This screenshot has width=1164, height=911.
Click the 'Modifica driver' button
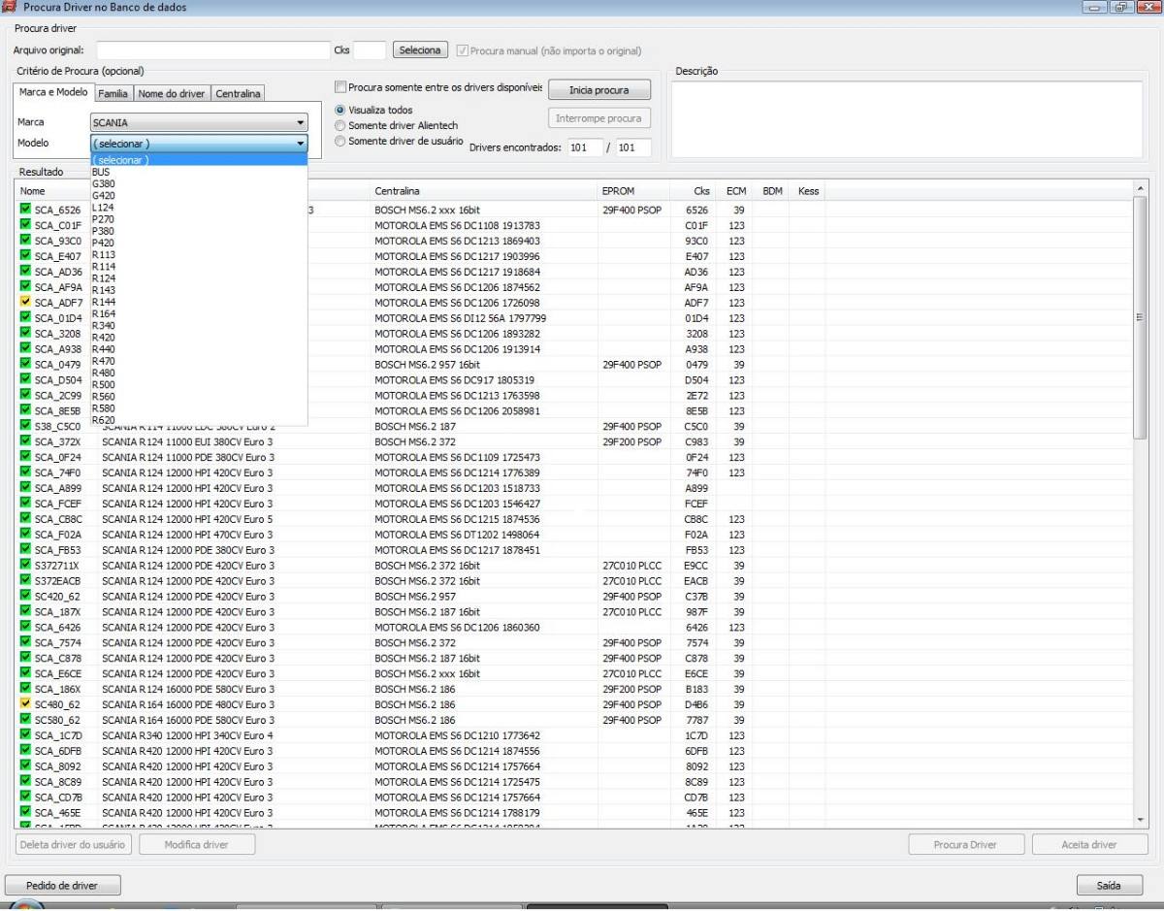click(197, 844)
